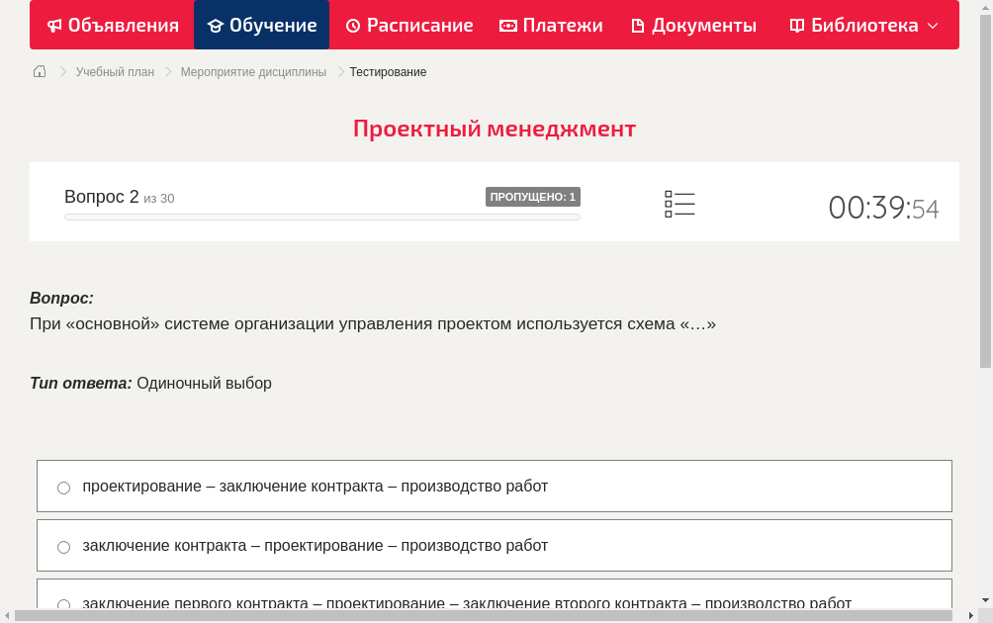The image size is (993, 623).
Task: Click the home icon in the breadcrumb
Action: pyautogui.click(x=40, y=71)
